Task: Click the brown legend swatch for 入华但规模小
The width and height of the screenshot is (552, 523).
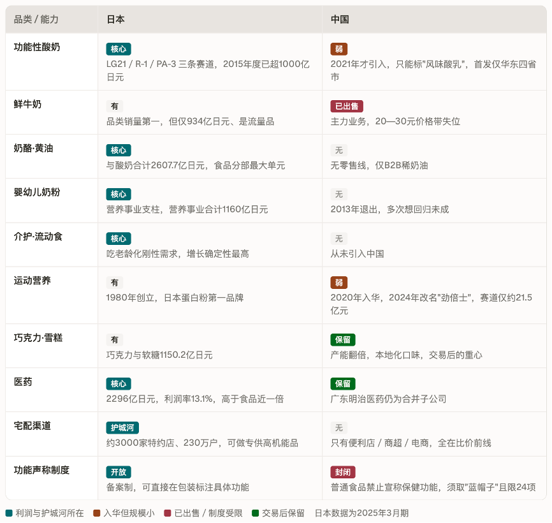Action: (x=97, y=513)
